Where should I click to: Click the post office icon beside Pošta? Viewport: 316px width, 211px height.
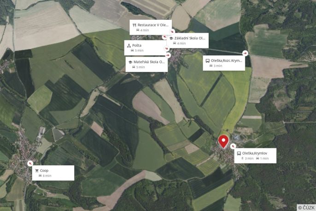[x=129, y=46]
